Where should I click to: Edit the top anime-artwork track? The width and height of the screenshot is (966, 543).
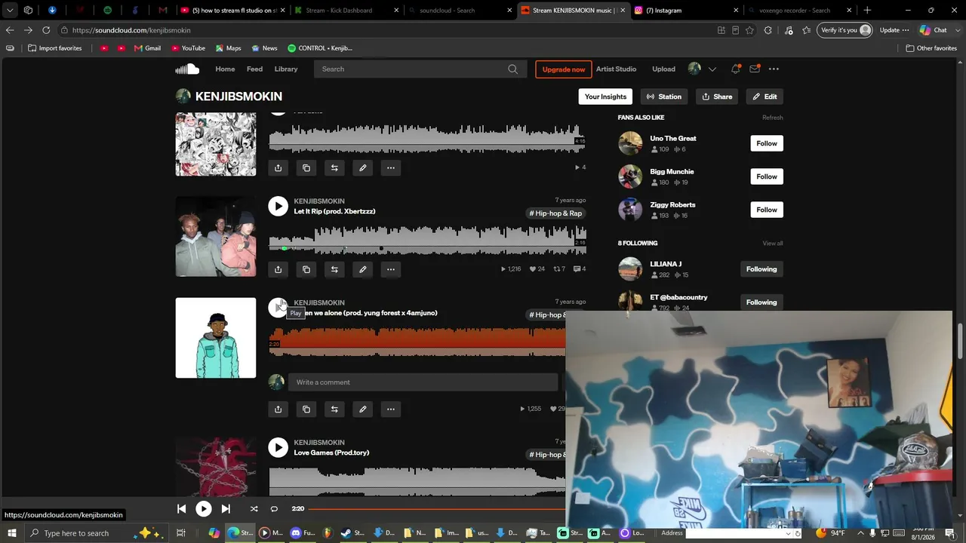362,168
